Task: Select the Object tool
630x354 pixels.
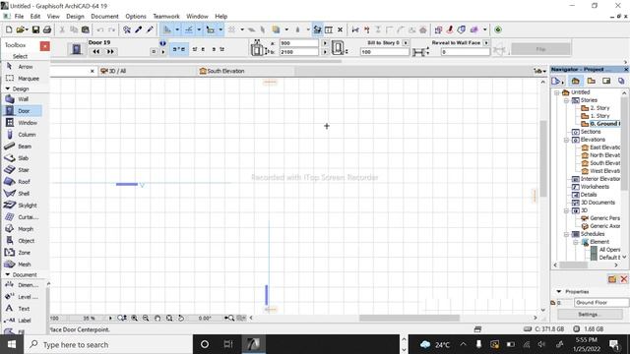Action: pos(22,240)
